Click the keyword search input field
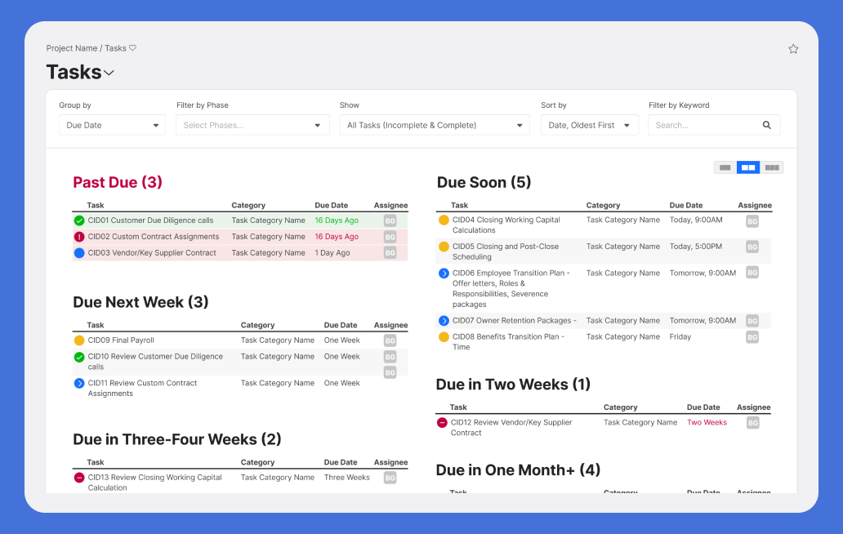This screenshot has width=843, height=534. 707,126
